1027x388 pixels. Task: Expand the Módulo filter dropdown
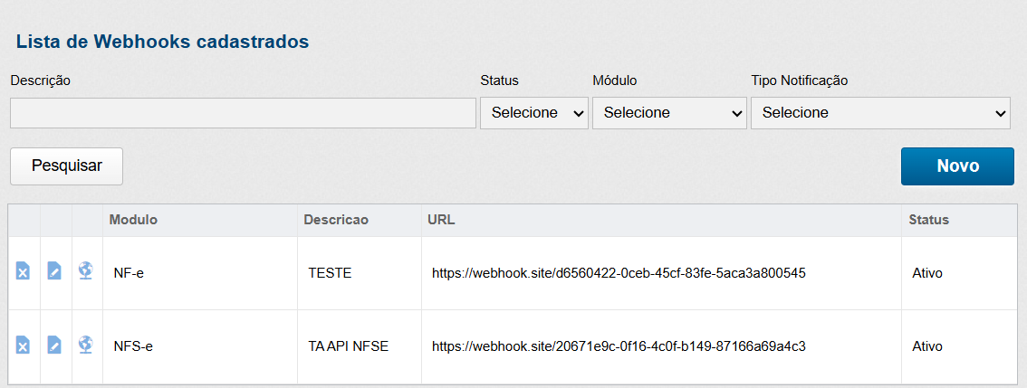pyautogui.click(x=669, y=113)
